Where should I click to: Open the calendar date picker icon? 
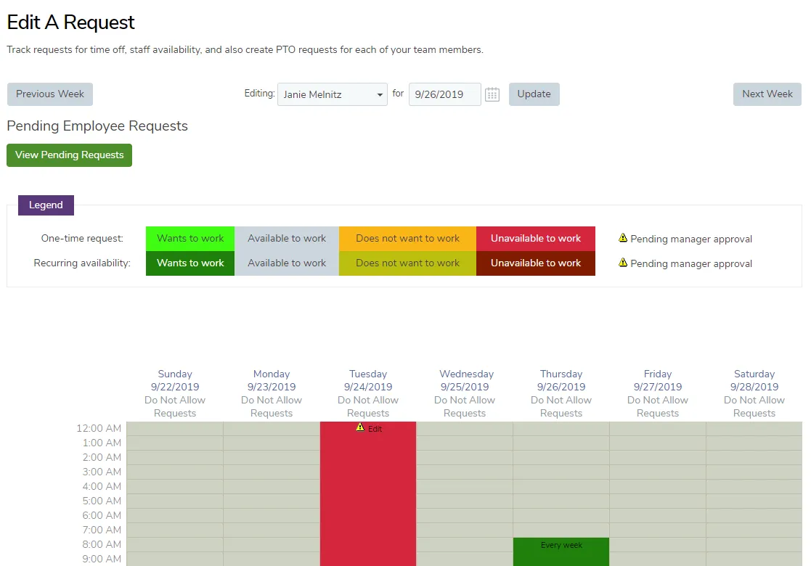pyautogui.click(x=492, y=94)
